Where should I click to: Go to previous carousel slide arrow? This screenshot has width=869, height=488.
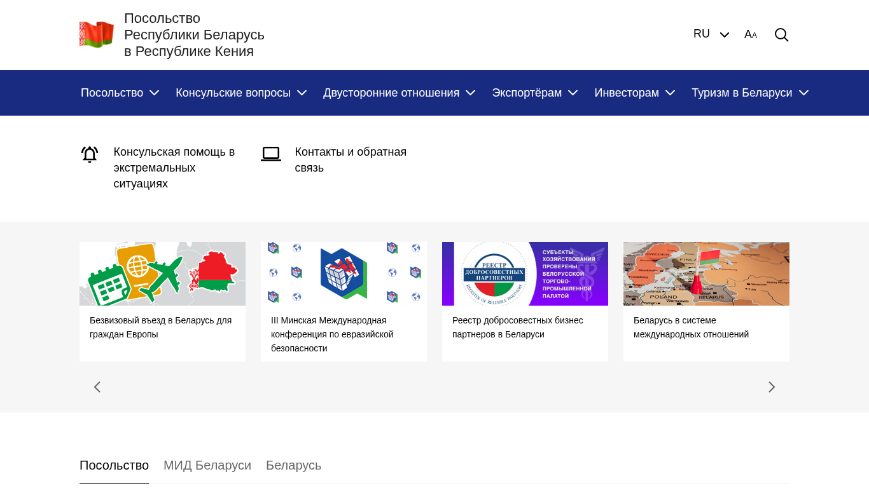point(97,387)
